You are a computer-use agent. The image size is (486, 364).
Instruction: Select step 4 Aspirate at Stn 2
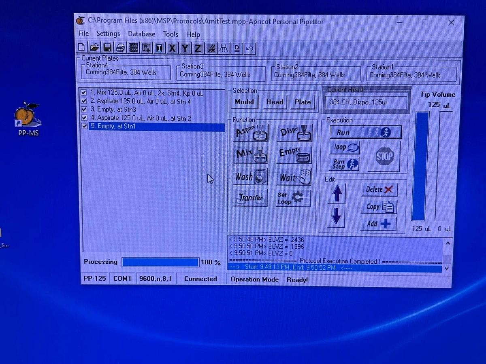(x=141, y=118)
